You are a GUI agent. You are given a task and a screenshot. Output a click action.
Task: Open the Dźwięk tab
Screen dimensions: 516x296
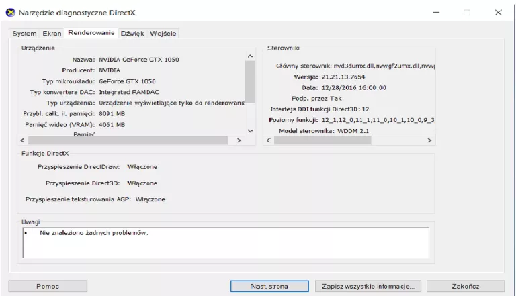pyautogui.click(x=132, y=33)
